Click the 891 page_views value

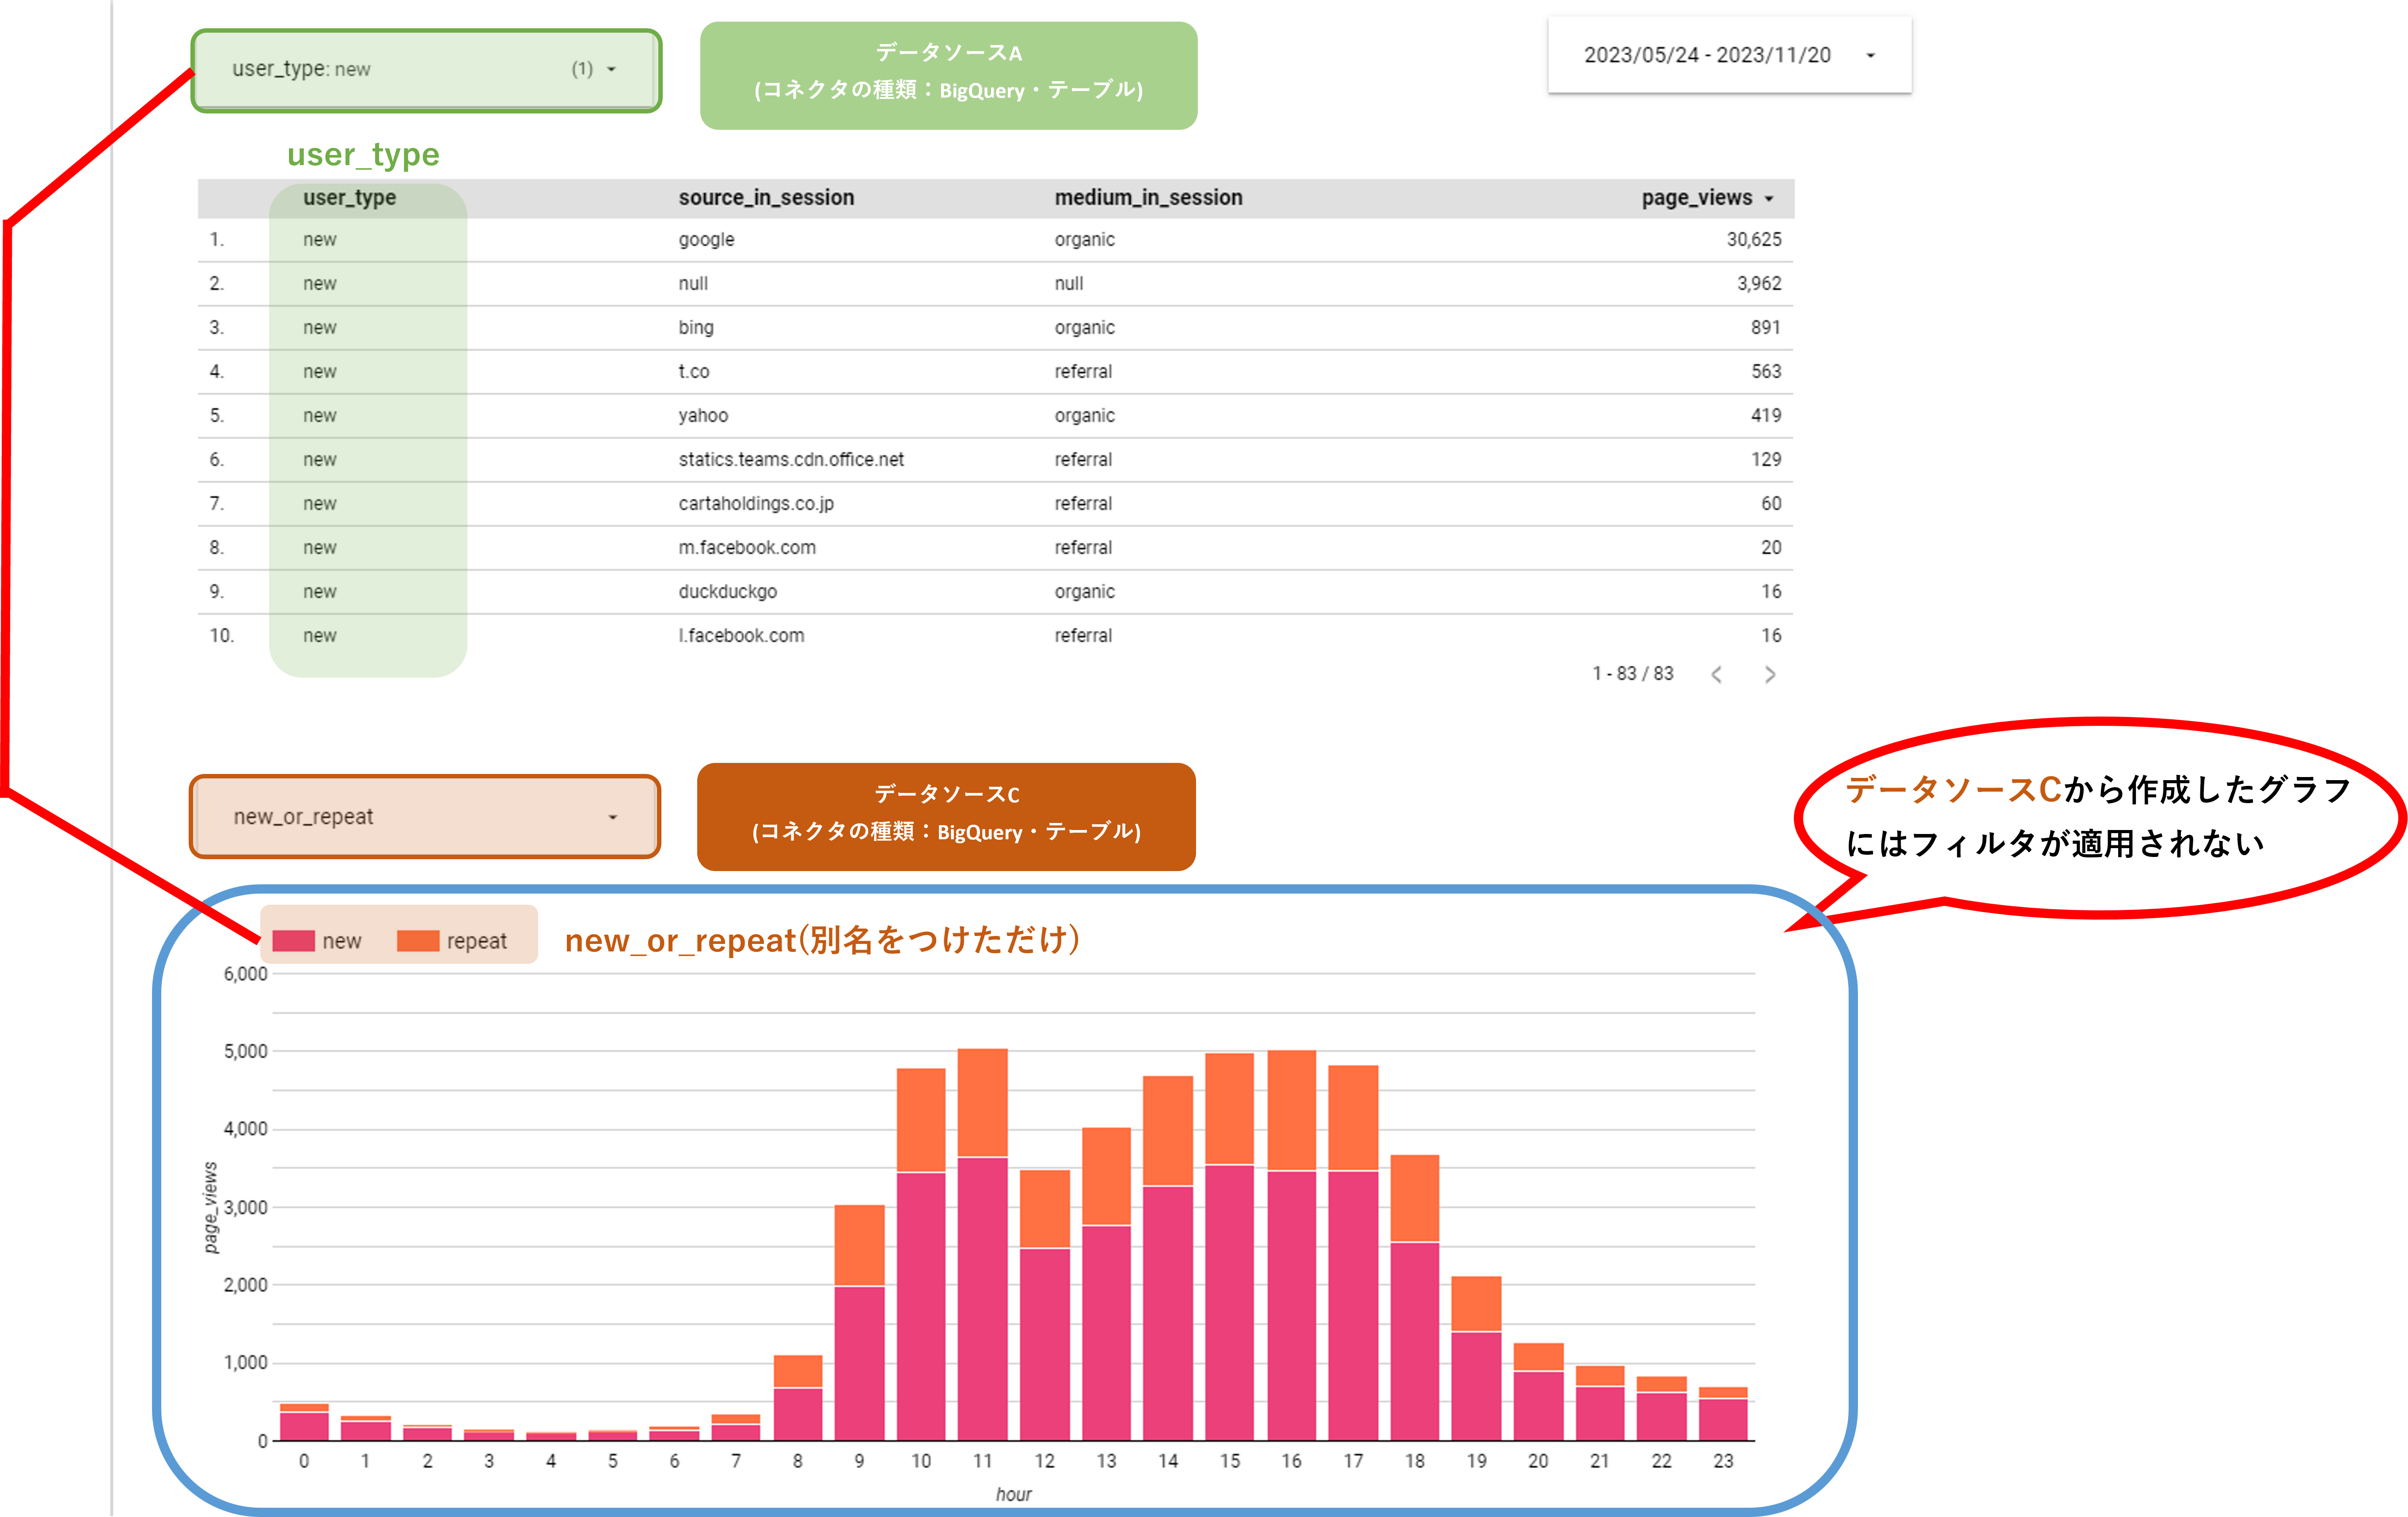pyautogui.click(x=1766, y=328)
